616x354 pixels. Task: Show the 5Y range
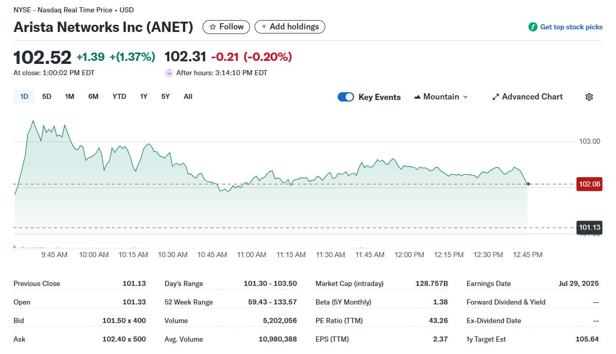click(x=165, y=97)
